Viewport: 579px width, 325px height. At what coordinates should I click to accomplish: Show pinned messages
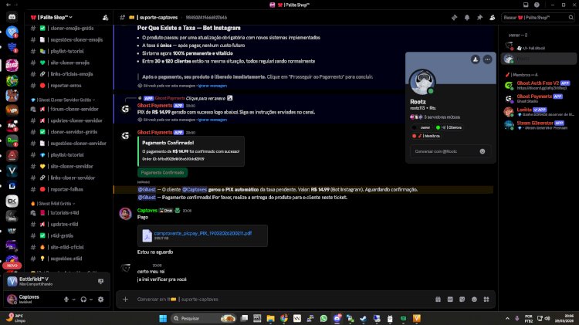479,17
